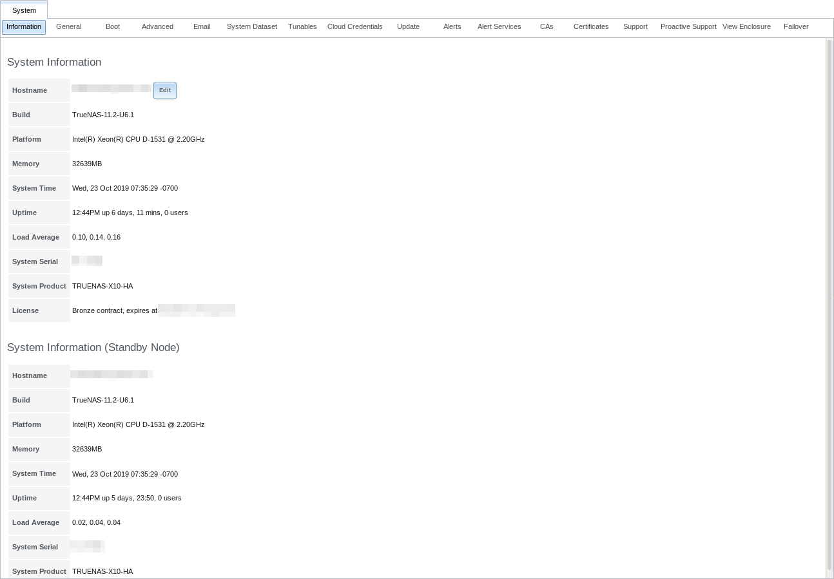Open the Failover tab
Image resolution: width=834 pixels, height=579 pixels.
point(796,27)
